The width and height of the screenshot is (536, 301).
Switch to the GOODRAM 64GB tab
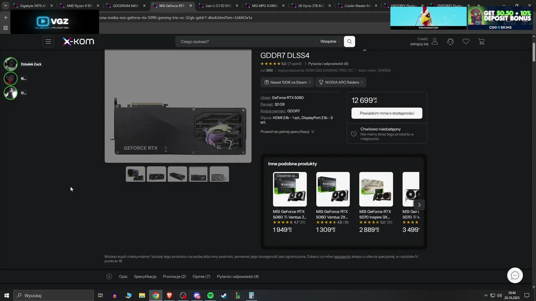click(x=126, y=6)
